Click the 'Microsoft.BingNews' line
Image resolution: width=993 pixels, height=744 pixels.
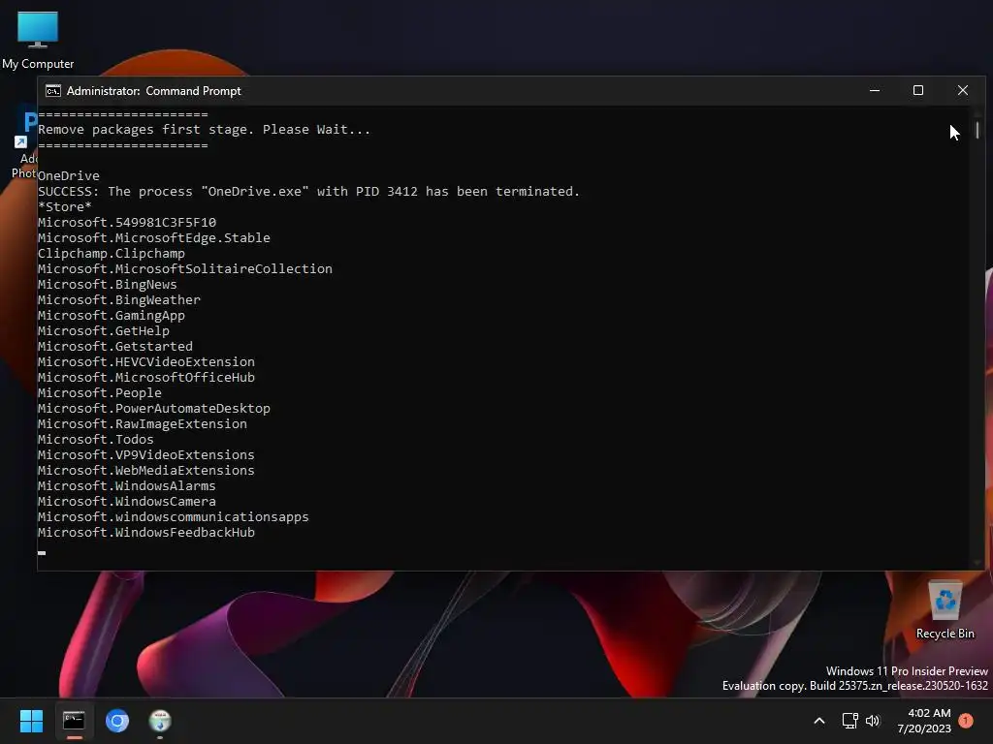pos(107,285)
